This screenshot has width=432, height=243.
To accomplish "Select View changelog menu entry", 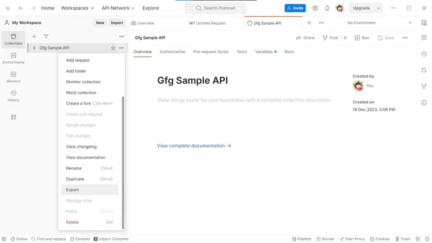I will tap(89, 147).
